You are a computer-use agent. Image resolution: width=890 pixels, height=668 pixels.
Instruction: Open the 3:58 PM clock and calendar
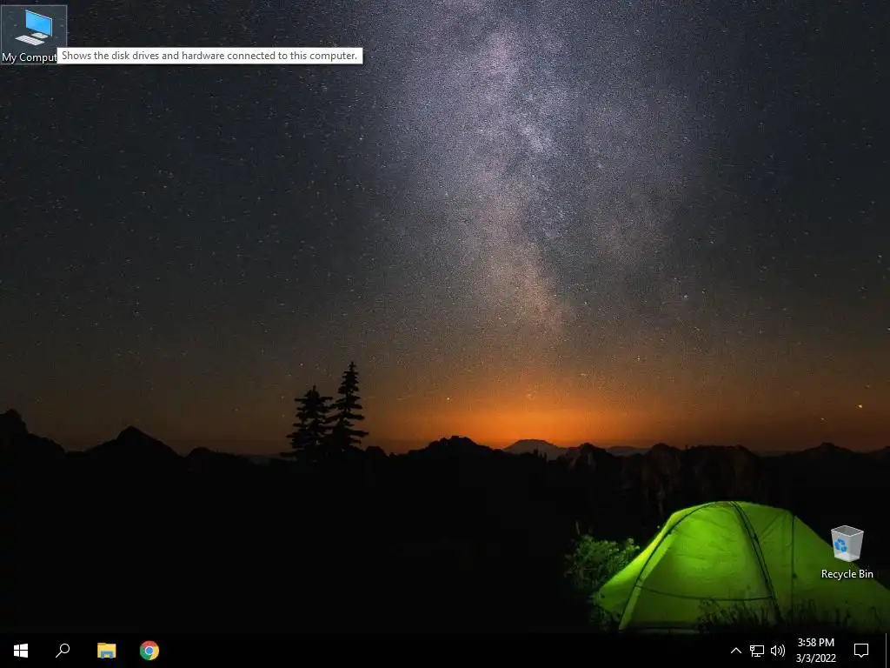[815, 651]
